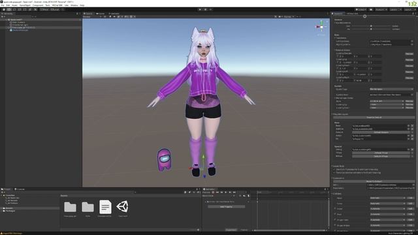418x235 pixels.
Task: Toggle scene grid visibility button
Action: click(x=131, y=16)
